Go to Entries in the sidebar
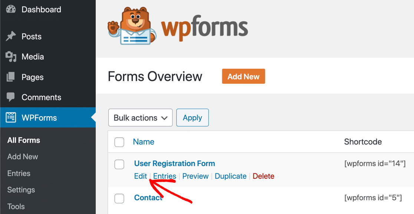414x214 pixels. (x=19, y=173)
